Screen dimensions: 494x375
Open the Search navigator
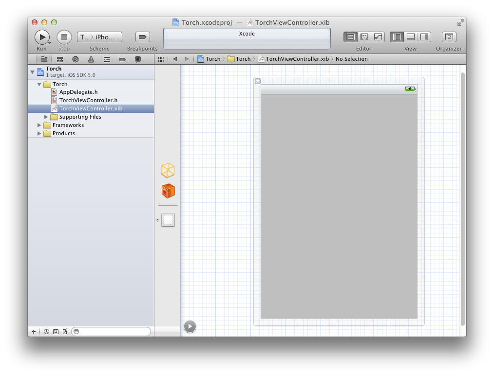pos(76,59)
